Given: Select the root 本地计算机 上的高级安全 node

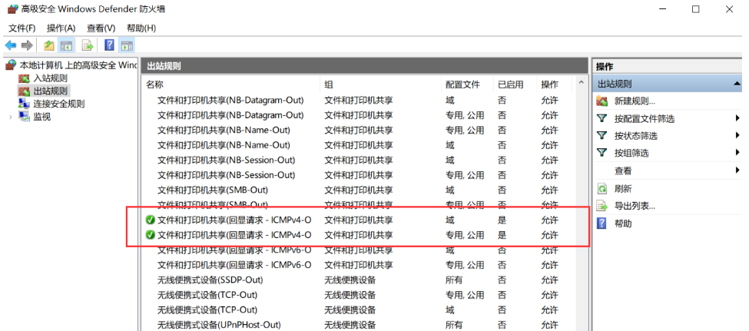Looking at the screenshot, I should (78, 65).
